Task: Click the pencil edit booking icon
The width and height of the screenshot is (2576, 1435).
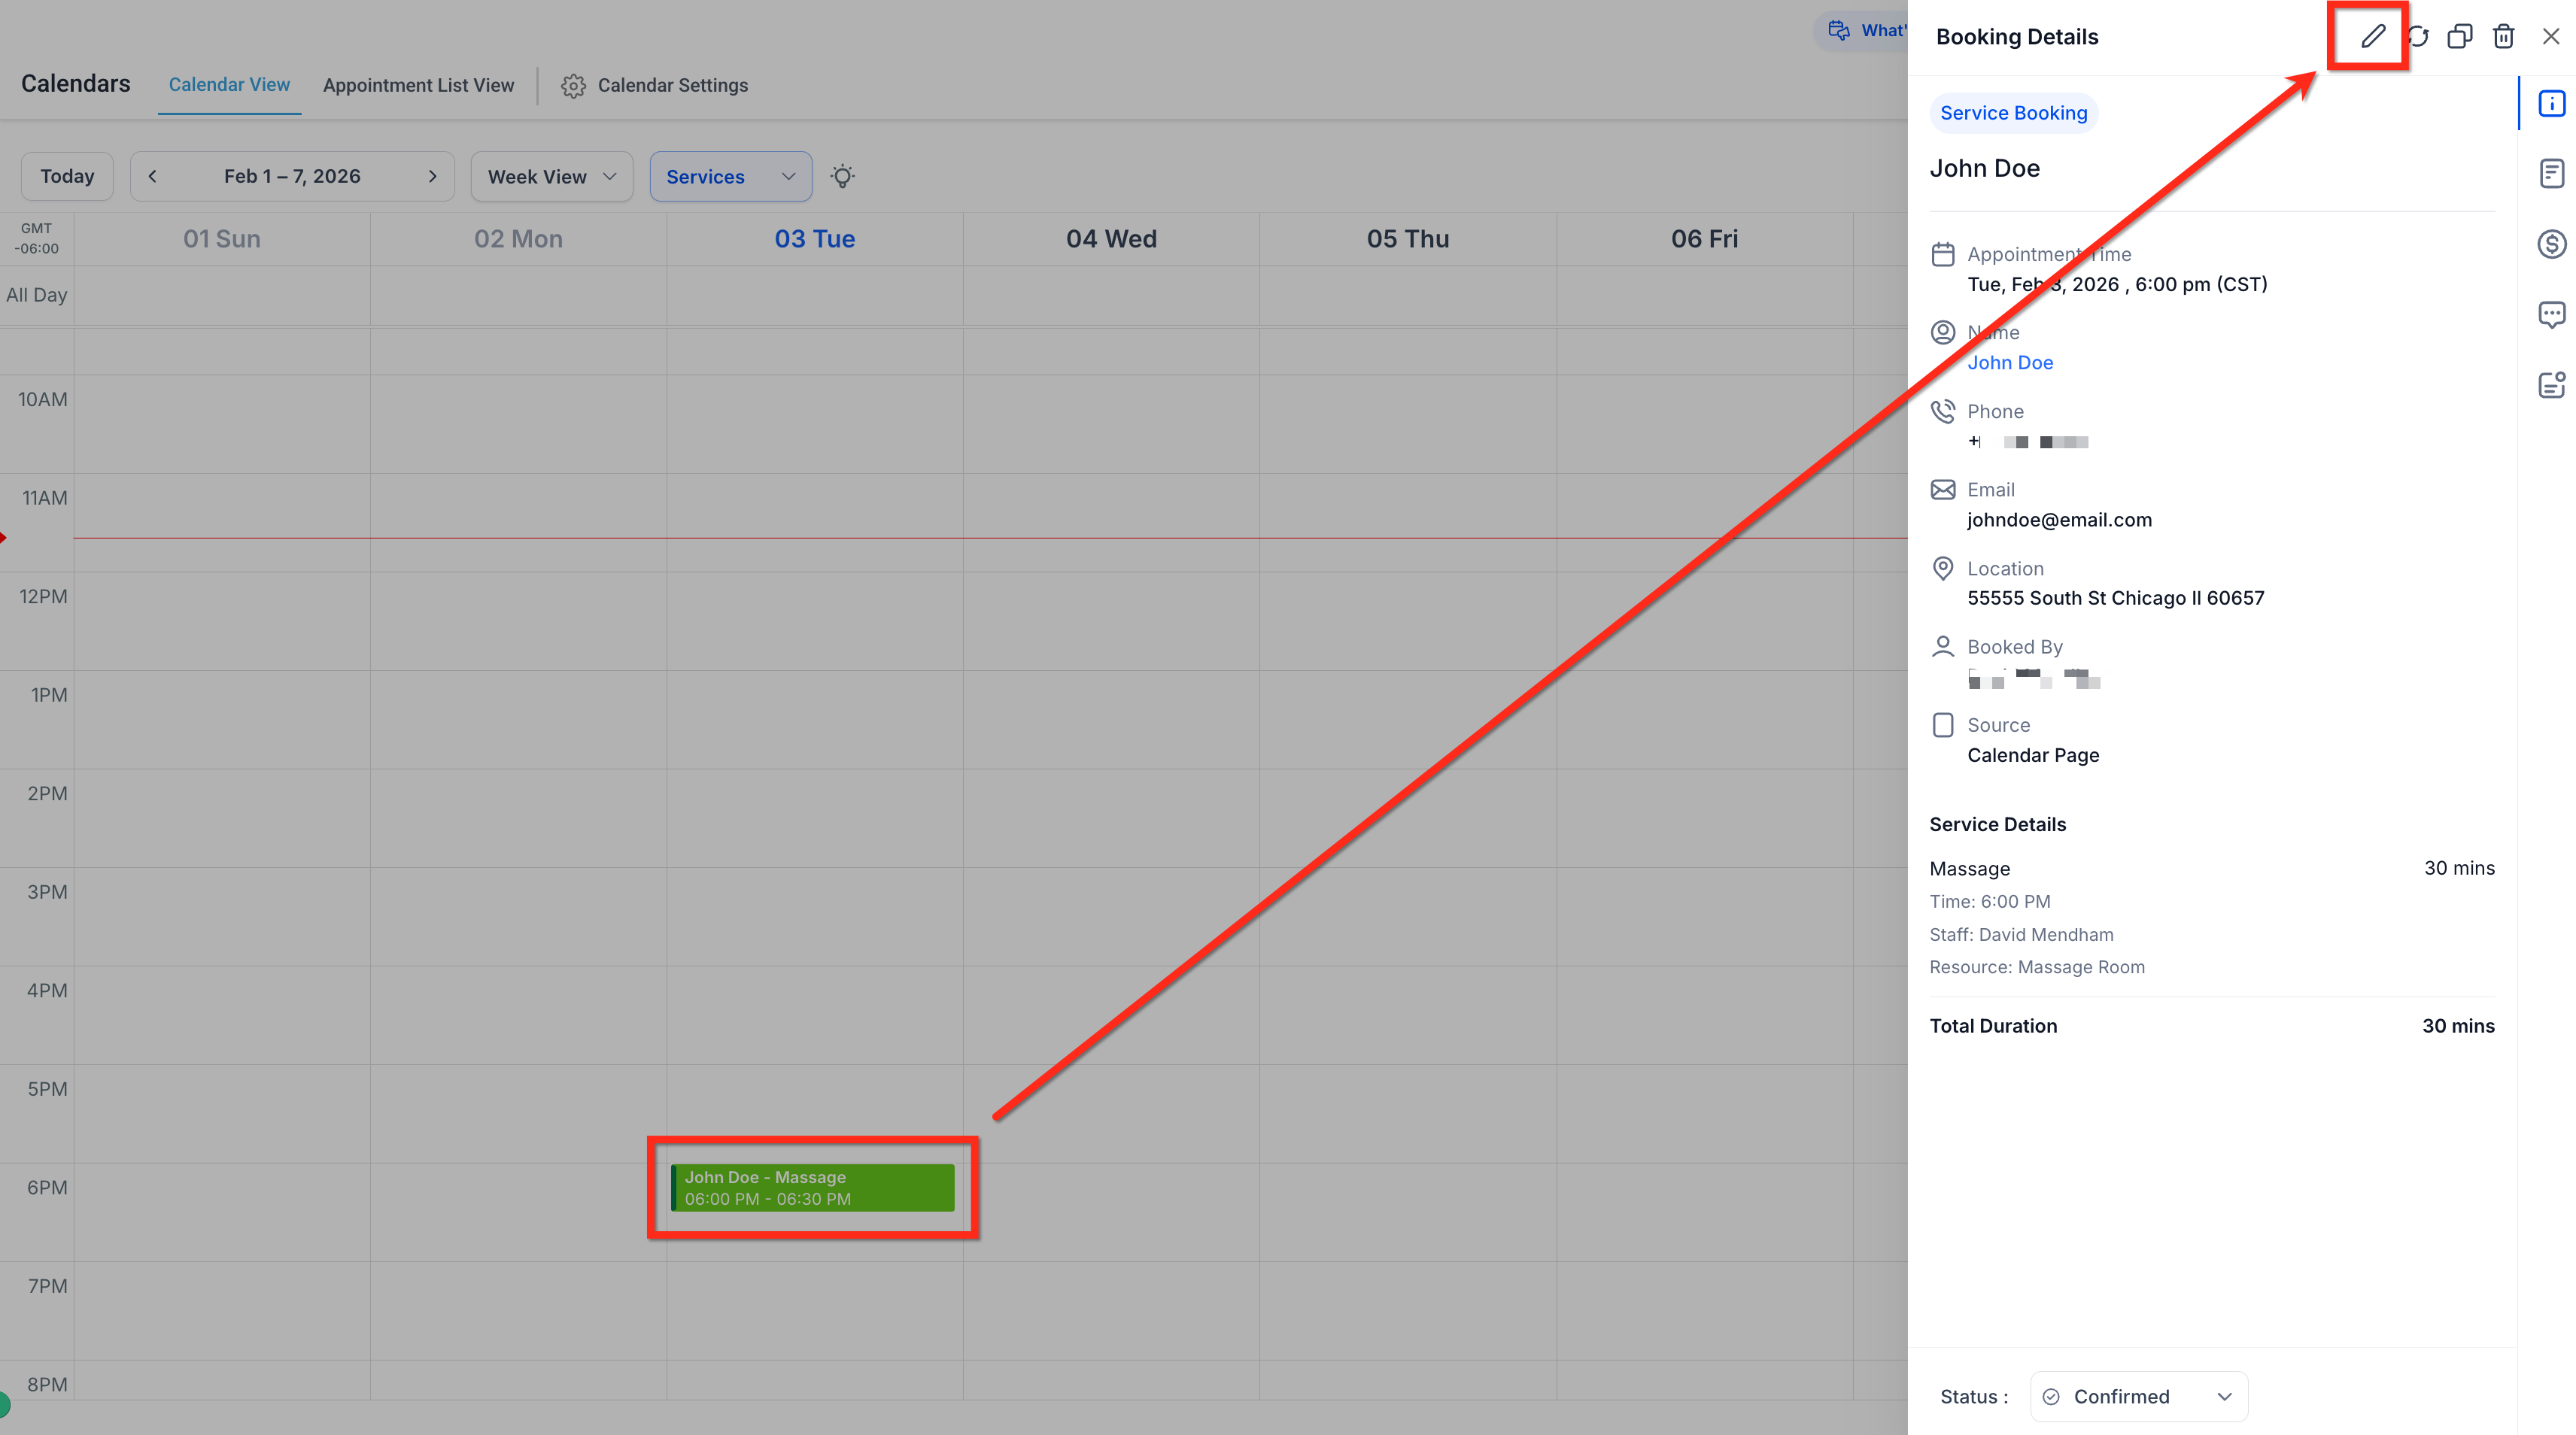Action: coord(2372,37)
